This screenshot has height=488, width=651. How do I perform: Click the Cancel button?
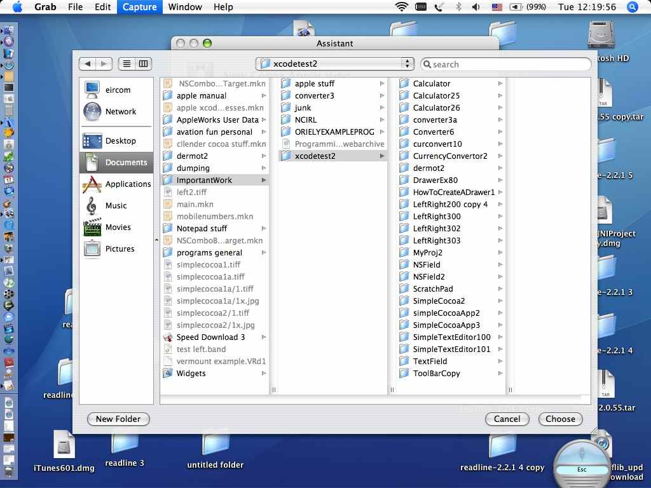[x=507, y=419]
